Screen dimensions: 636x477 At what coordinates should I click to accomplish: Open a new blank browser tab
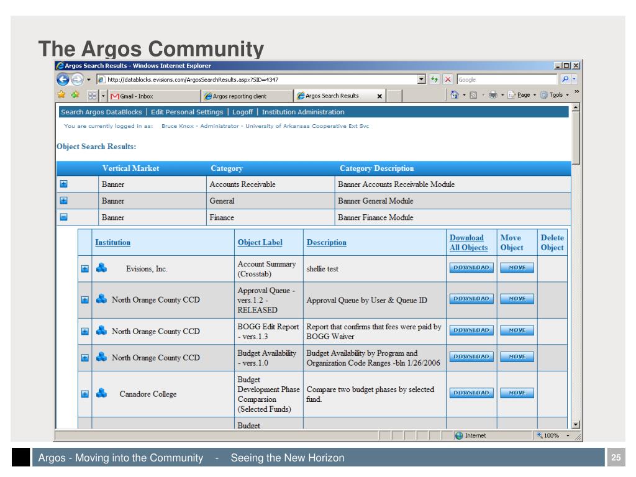394,96
